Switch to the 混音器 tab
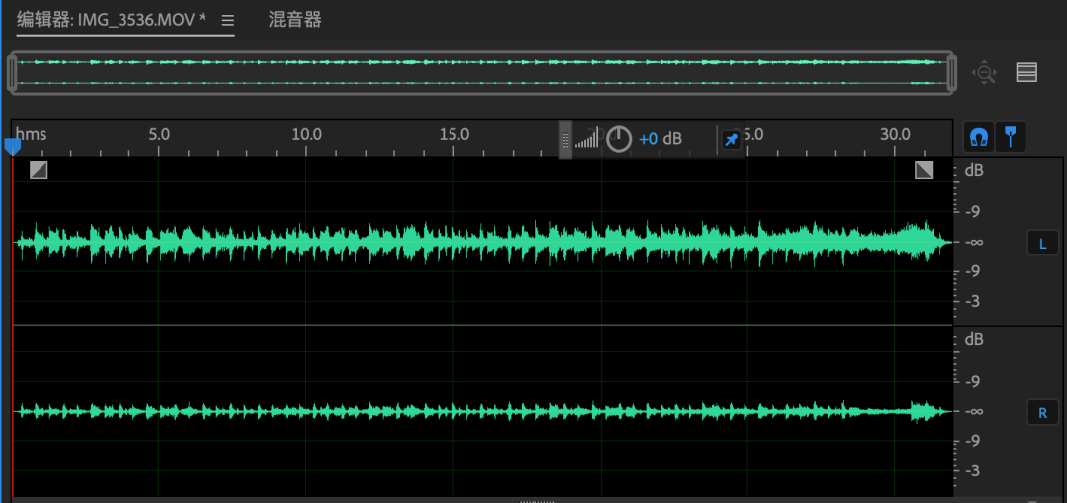The width and height of the screenshot is (1067, 503). click(294, 20)
